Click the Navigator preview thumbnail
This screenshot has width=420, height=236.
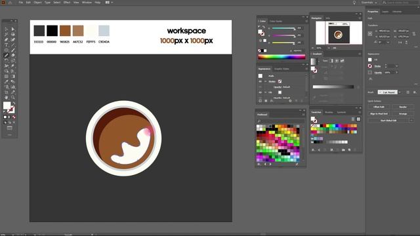pyautogui.click(x=339, y=33)
